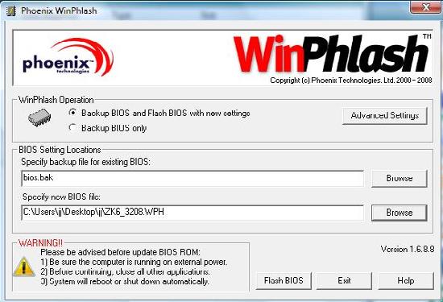
Task: Click the BIOS Setting Locations group label
Action: point(60,150)
